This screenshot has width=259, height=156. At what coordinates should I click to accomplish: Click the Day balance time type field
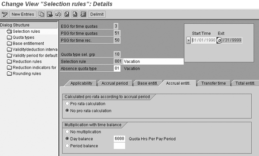(119, 139)
